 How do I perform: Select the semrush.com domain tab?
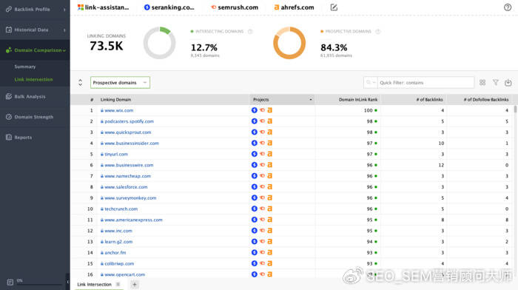point(235,7)
